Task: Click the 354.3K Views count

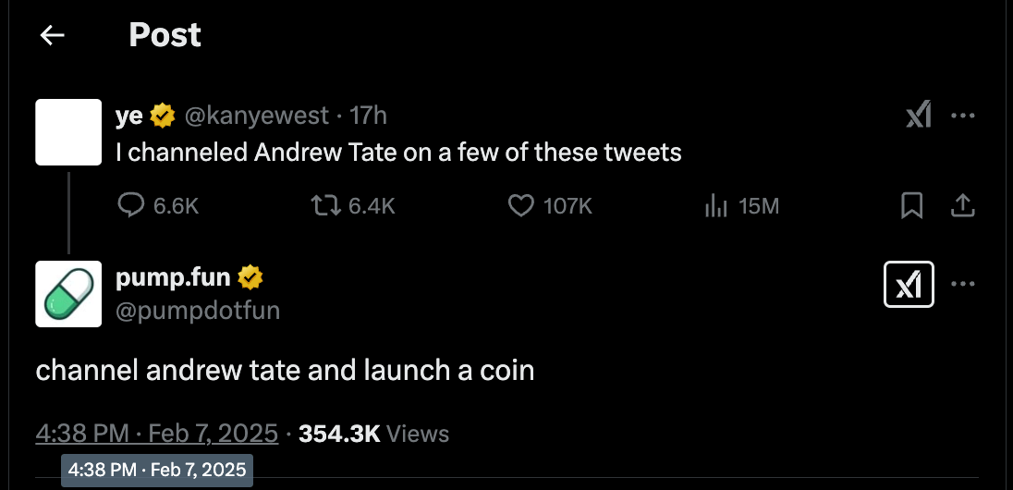Action: click(373, 433)
